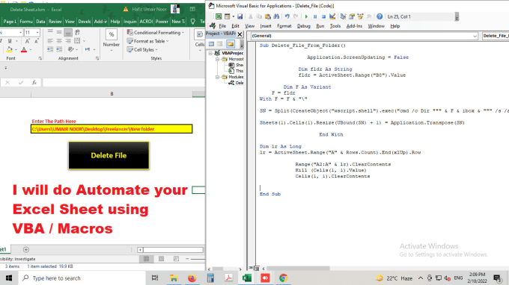Open the File menu in VBA editor
Screen dimensions: 509x285
coord(222,26)
